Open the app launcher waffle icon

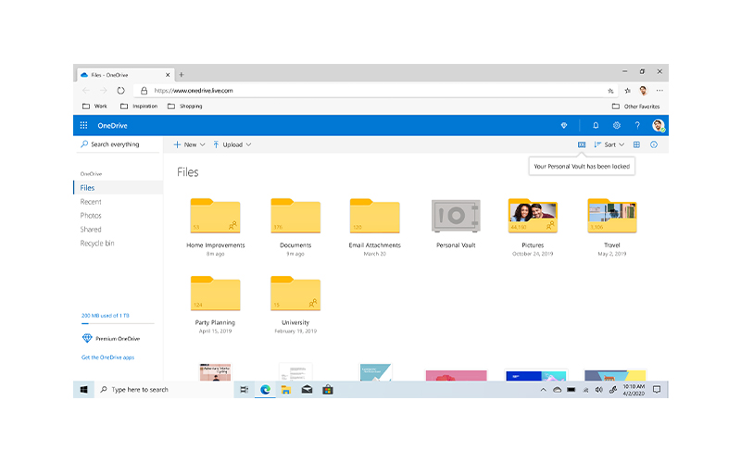[83, 125]
